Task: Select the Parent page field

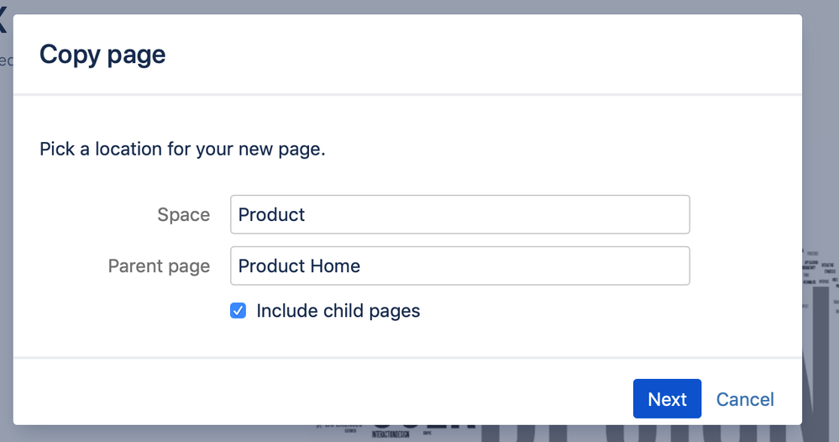Action: tap(459, 266)
